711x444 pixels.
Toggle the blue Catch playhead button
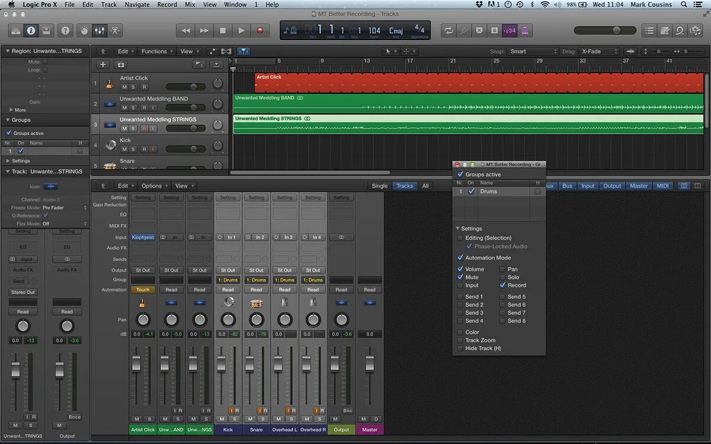[244, 52]
